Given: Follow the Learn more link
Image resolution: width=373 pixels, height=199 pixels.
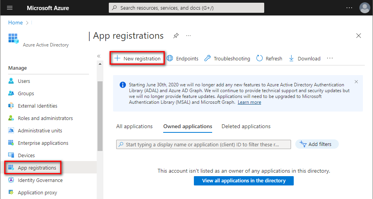Looking at the screenshot, I should [x=249, y=102].
